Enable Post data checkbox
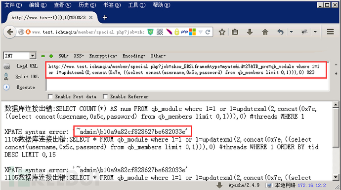 click(50, 96)
